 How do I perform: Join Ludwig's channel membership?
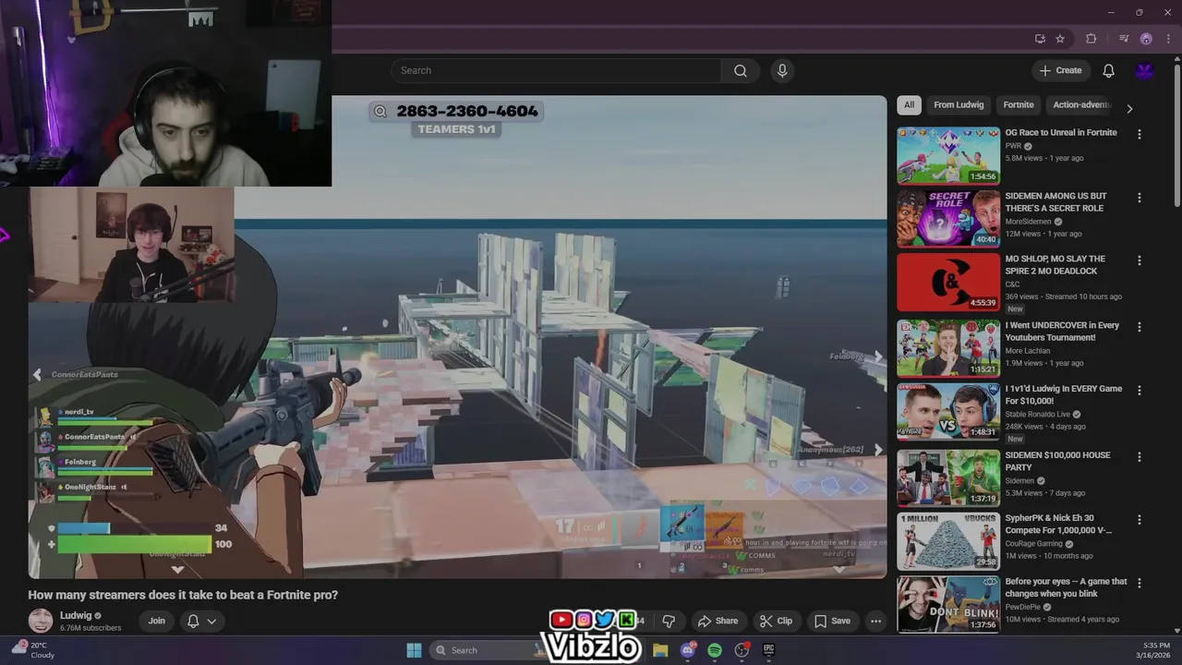pyautogui.click(x=157, y=621)
